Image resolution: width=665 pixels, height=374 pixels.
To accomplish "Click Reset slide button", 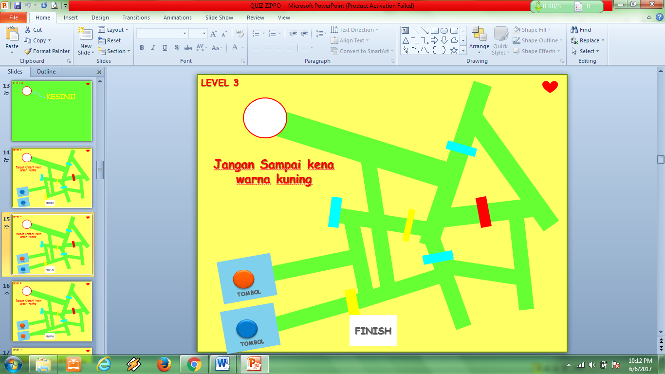I will pyautogui.click(x=110, y=40).
